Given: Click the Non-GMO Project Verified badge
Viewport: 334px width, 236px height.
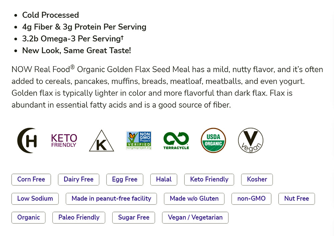Looking at the screenshot, I should click(139, 140).
